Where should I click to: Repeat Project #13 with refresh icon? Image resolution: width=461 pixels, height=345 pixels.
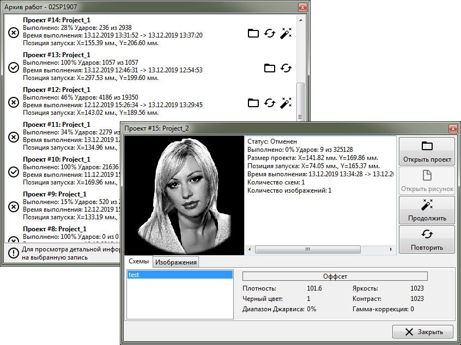pos(286,68)
